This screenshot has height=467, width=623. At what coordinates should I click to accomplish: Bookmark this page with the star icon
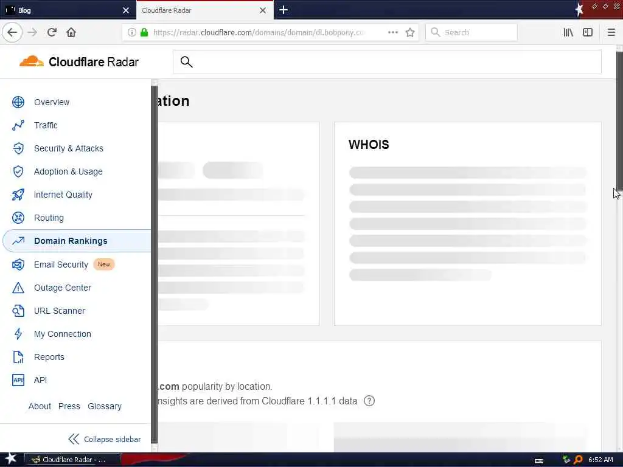coord(410,32)
